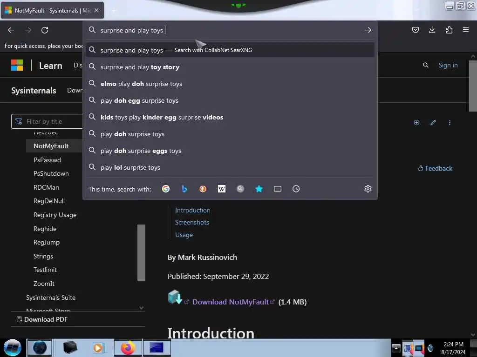Open the Downloads toolbar icon
The height and width of the screenshot is (357, 477).
pos(432,30)
